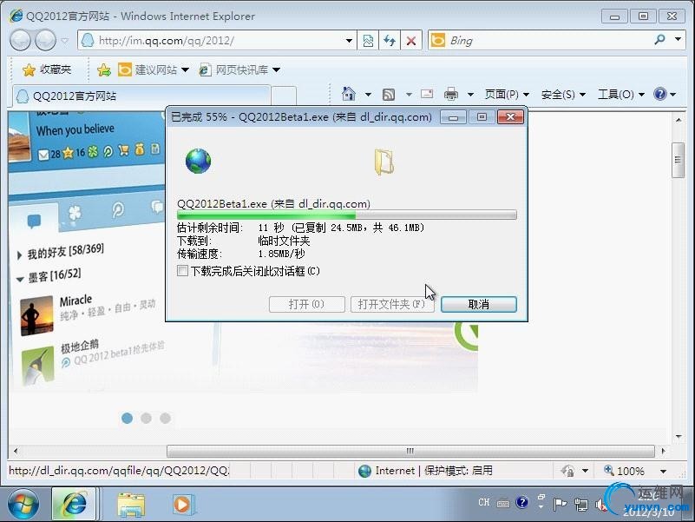Click the download progress bar

pyautogui.click(x=346, y=215)
